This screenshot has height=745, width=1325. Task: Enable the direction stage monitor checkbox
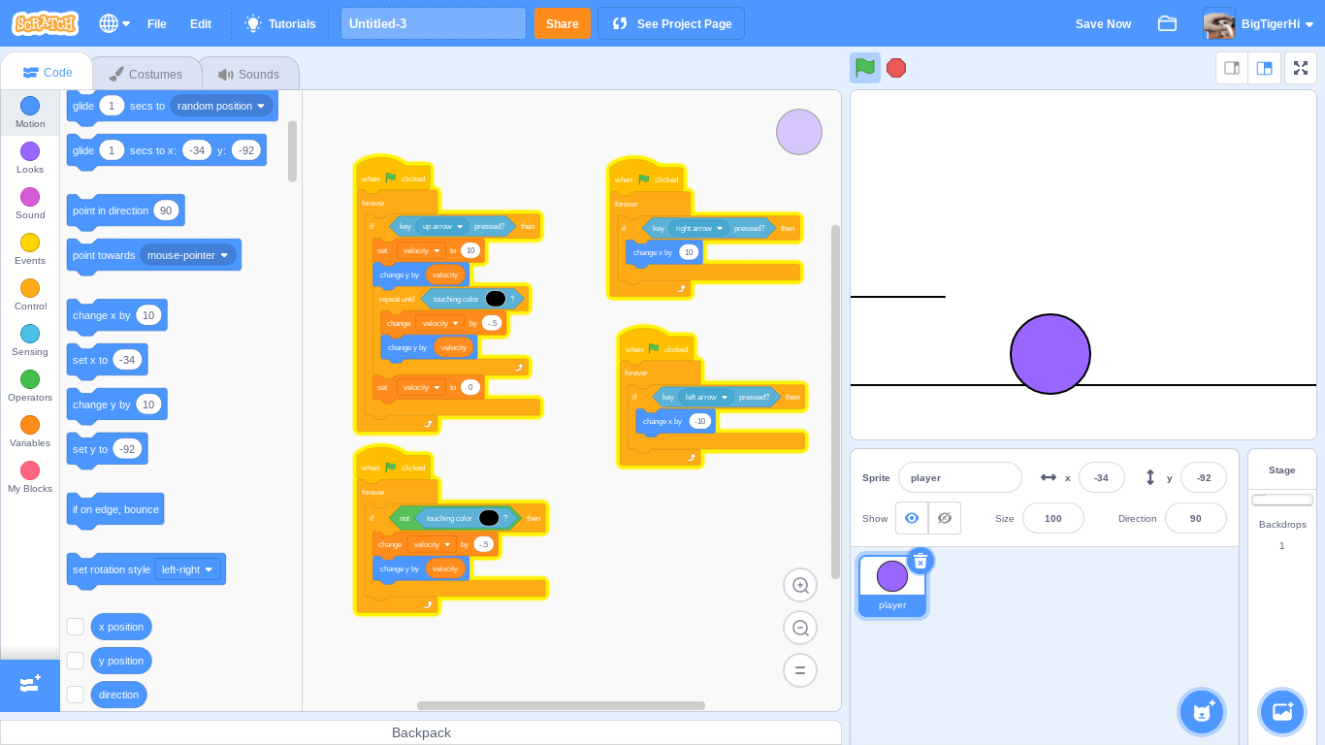(x=76, y=695)
